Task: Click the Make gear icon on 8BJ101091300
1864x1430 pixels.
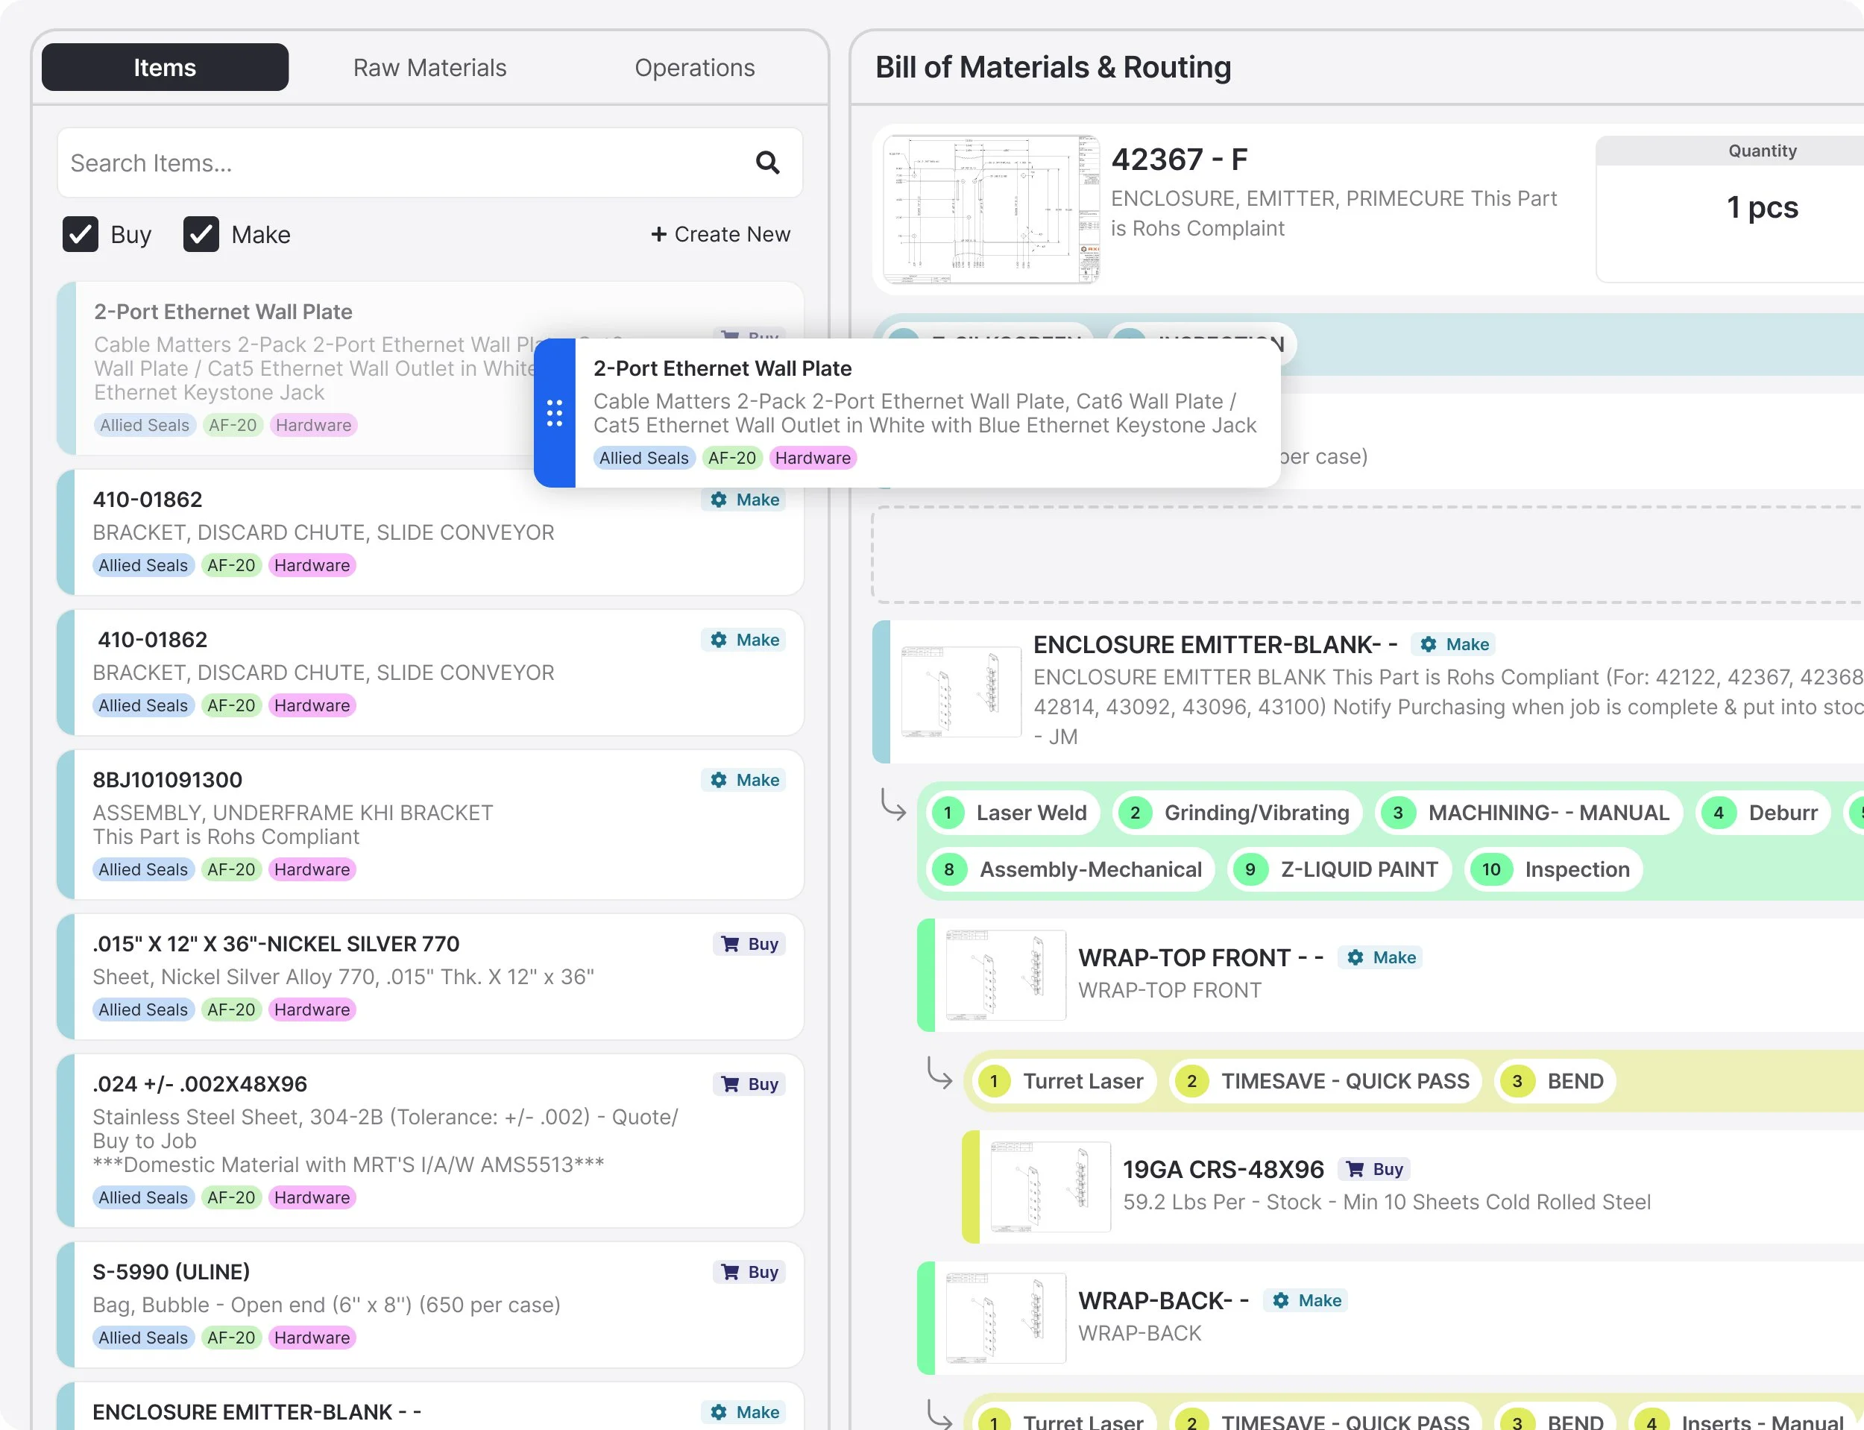Action: coord(720,780)
